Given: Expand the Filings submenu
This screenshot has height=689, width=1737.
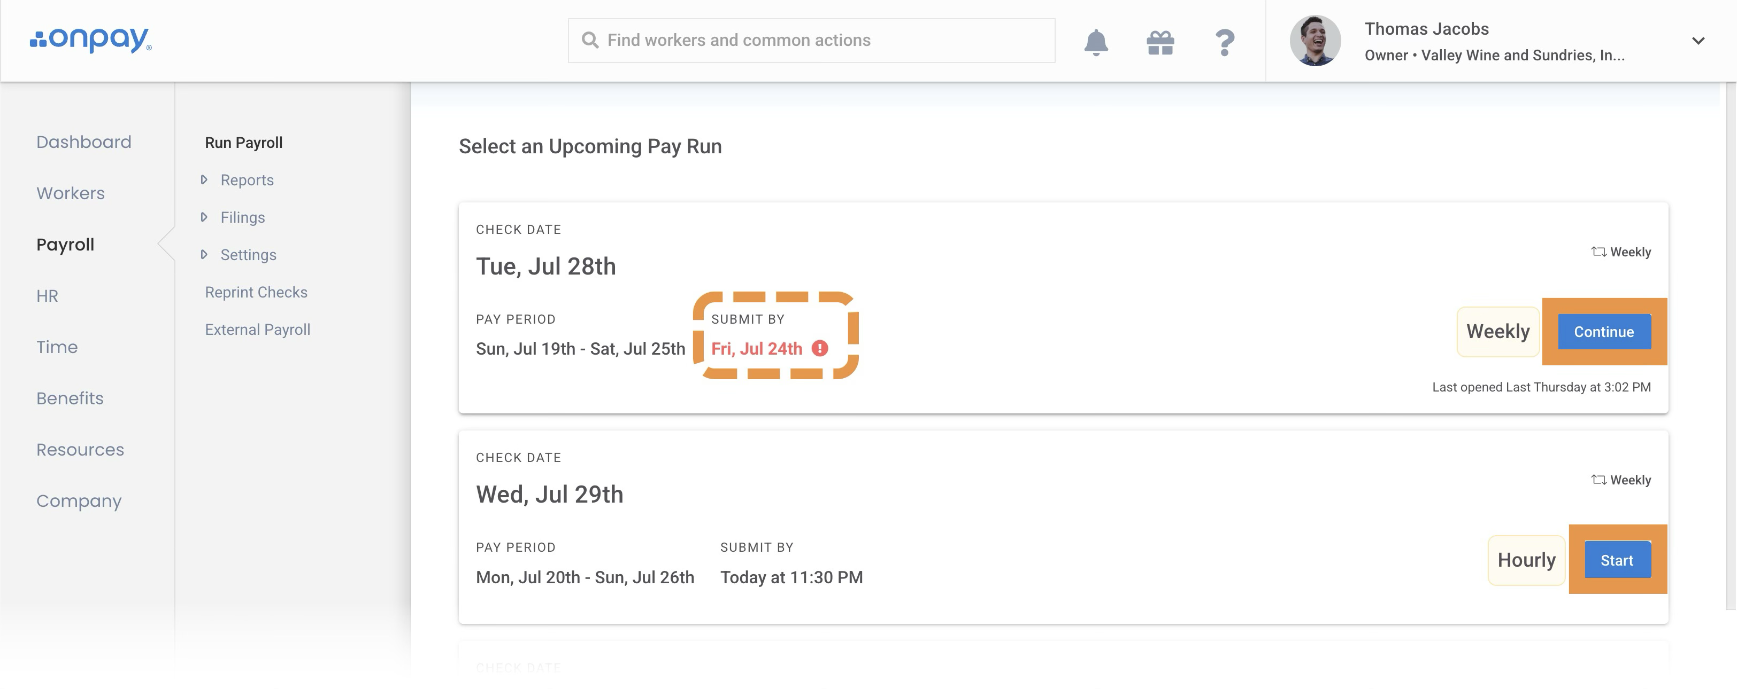Looking at the screenshot, I should 204,217.
